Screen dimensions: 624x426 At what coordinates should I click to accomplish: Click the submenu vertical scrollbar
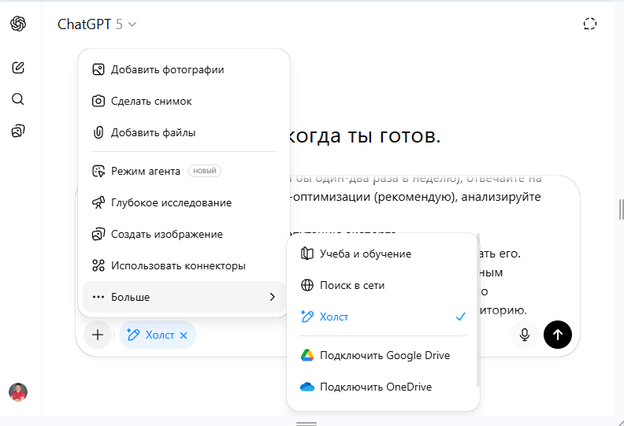[478, 310]
